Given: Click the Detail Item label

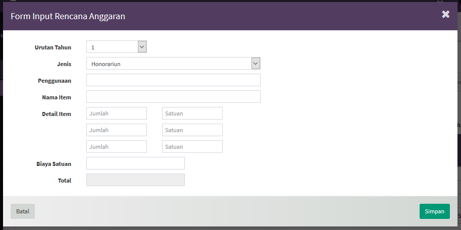Looking at the screenshot, I should coord(57,114).
